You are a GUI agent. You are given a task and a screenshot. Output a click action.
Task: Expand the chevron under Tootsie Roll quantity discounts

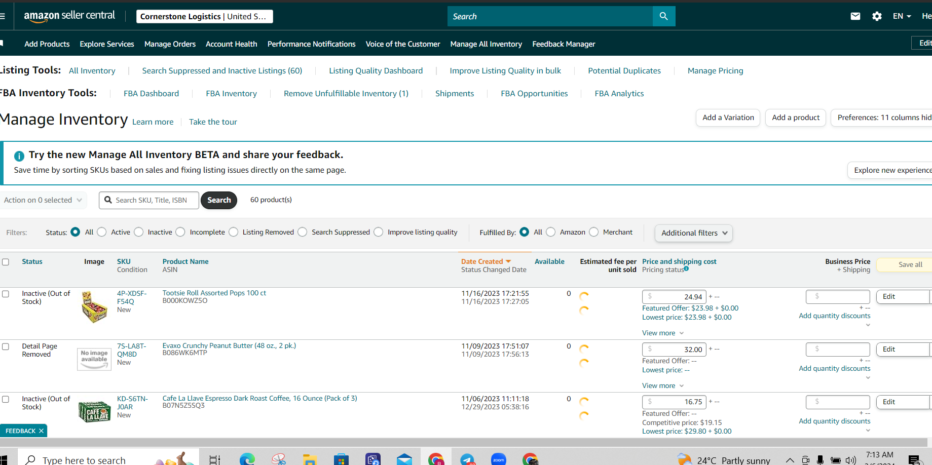(868, 325)
